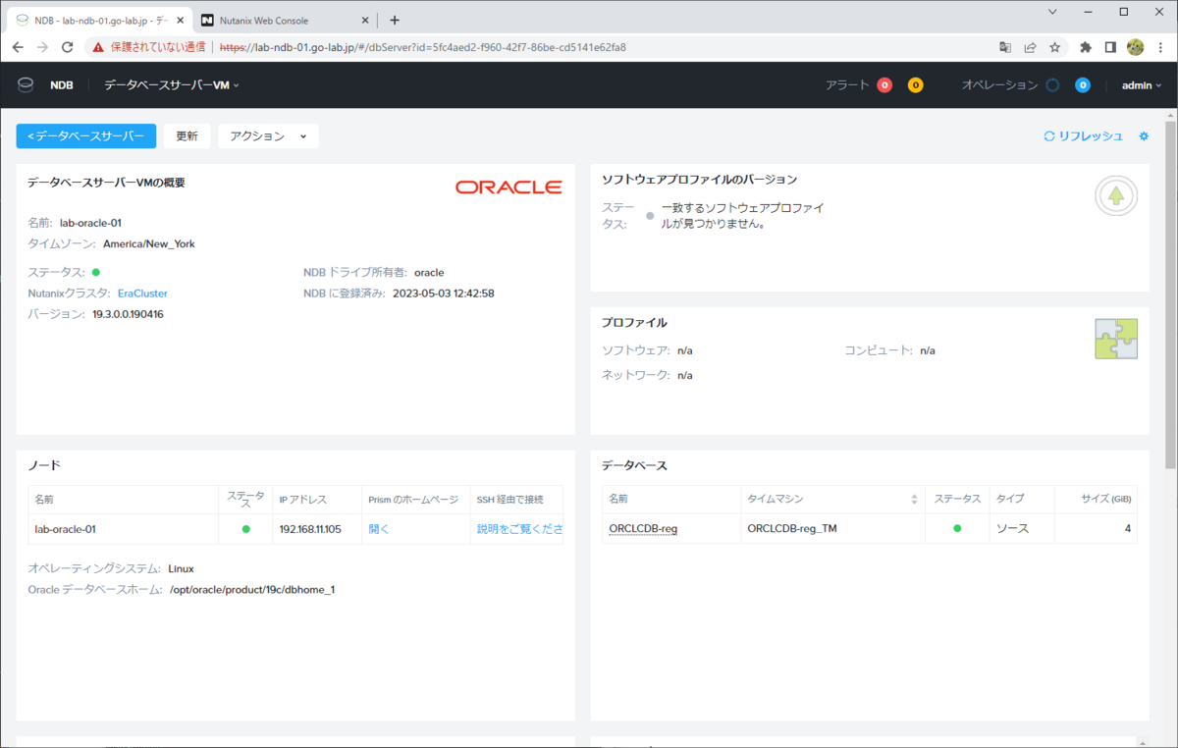Click the ソース type cell
Screen dimensions: 1178x748
click(1013, 529)
